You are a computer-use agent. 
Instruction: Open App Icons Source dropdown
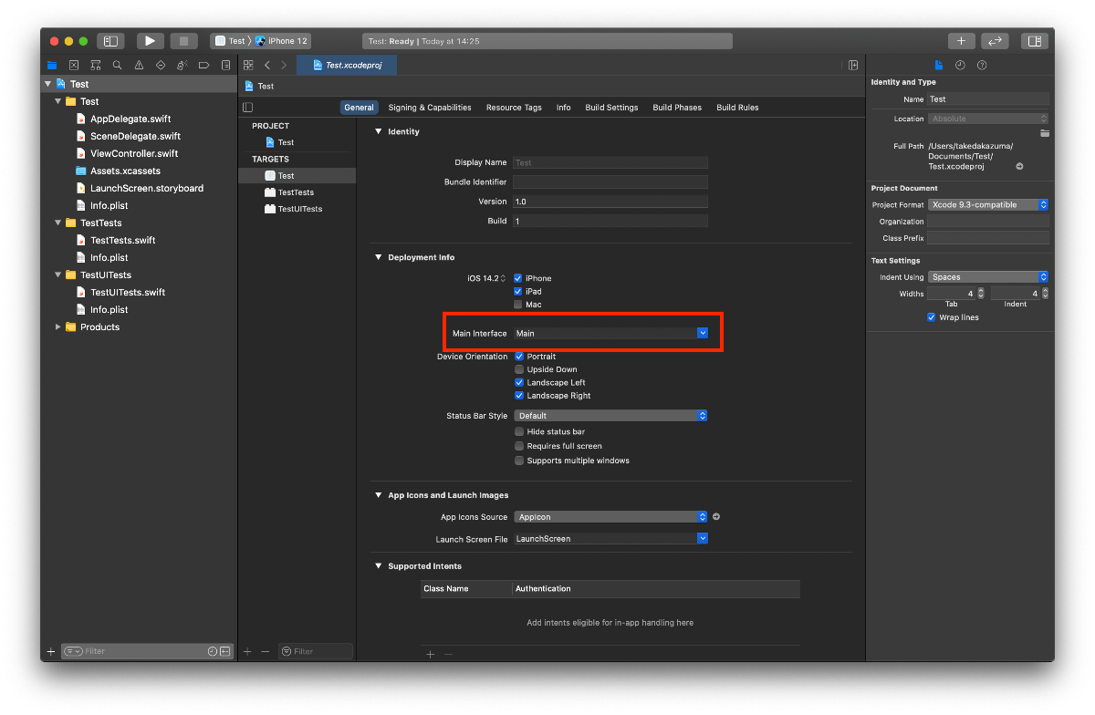pos(610,517)
